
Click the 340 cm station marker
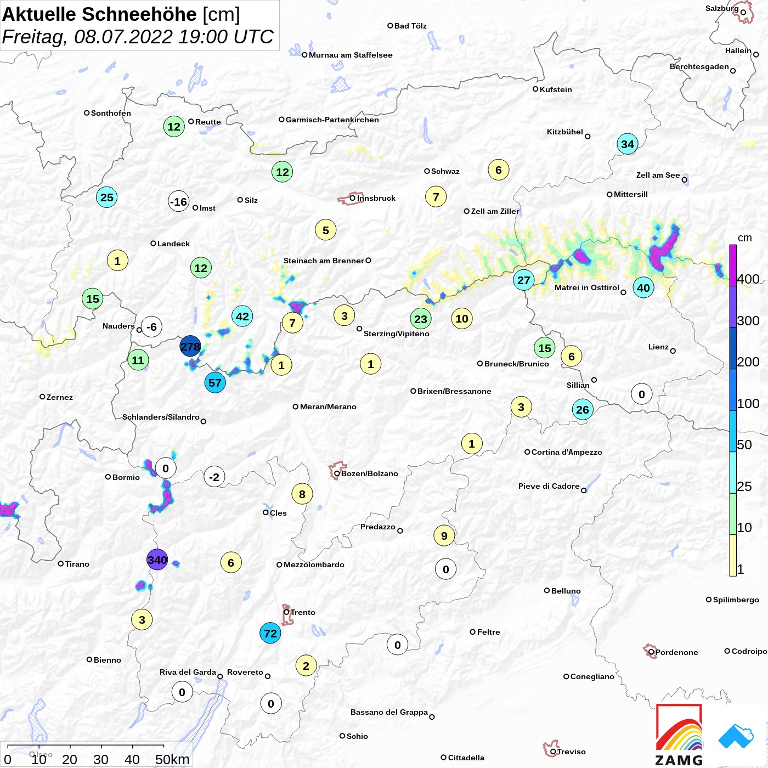pos(157,560)
